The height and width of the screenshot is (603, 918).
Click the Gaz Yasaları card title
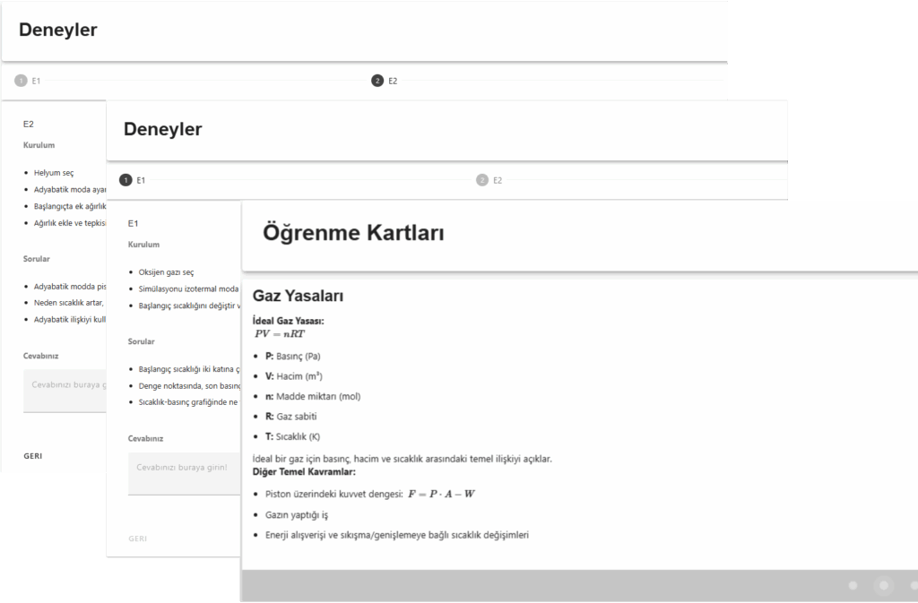coord(298,296)
